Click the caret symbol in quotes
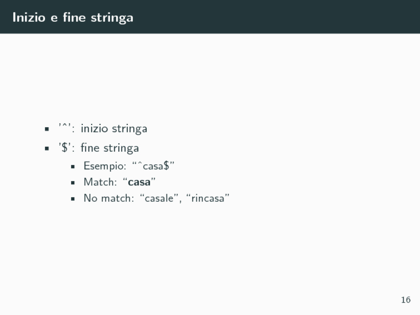Viewport: 420px width, 315px height. point(65,126)
